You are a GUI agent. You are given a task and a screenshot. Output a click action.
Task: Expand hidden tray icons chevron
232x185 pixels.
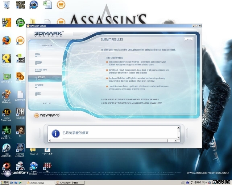(206, 182)
